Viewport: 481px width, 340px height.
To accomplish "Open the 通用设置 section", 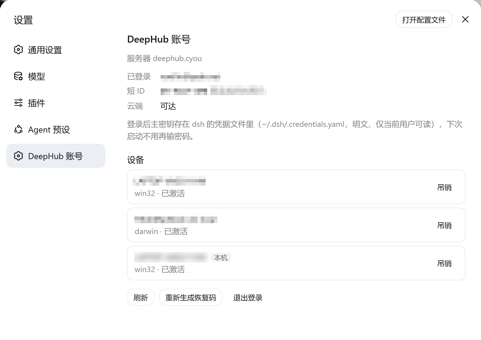I will click(56, 50).
